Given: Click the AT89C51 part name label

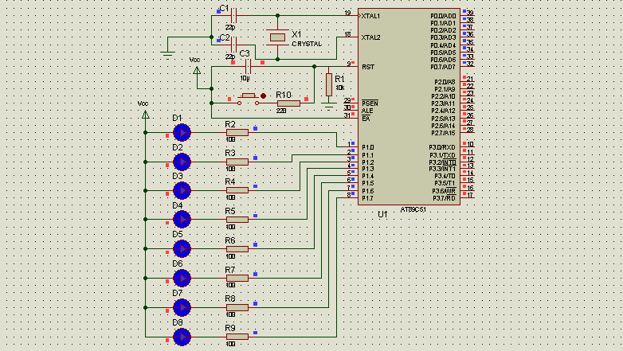Looking at the screenshot, I should coord(413,209).
